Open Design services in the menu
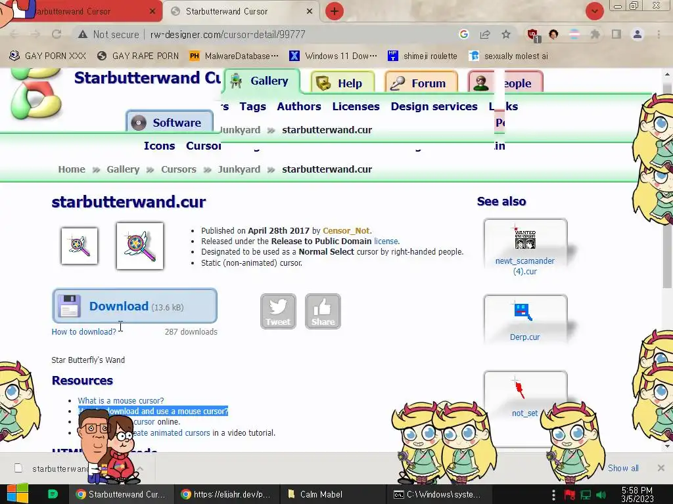 point(434,106)
